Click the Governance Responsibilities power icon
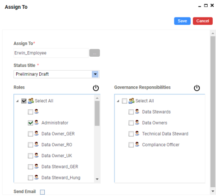This screenshot has width=216, height=196. pos(197,88)
